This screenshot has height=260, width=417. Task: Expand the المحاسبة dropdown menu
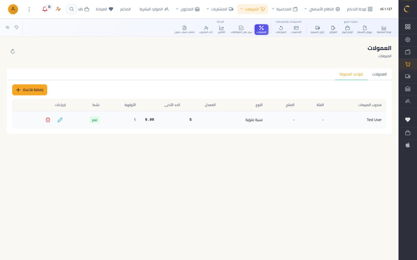tap(285, 9)
